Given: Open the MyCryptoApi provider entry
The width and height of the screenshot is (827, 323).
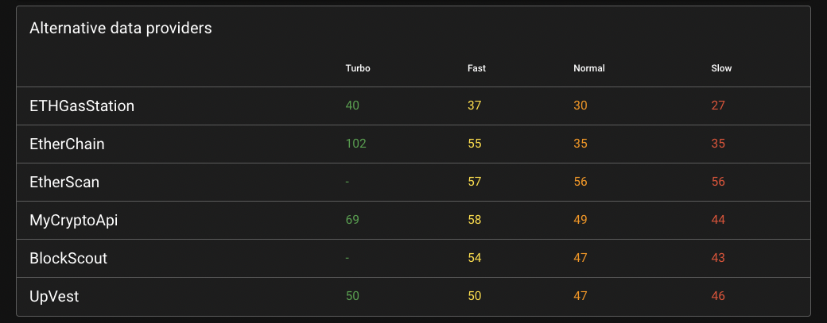Looking at the screenshot, I should 73,221.
